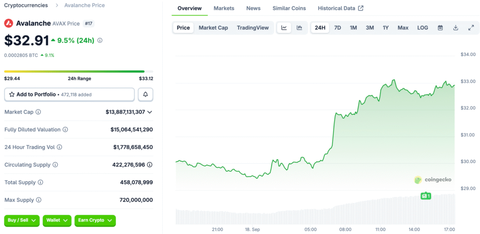Click the 0.0002805 BTC value
Viewport: 480px width, 234px height.
(21, 55)
